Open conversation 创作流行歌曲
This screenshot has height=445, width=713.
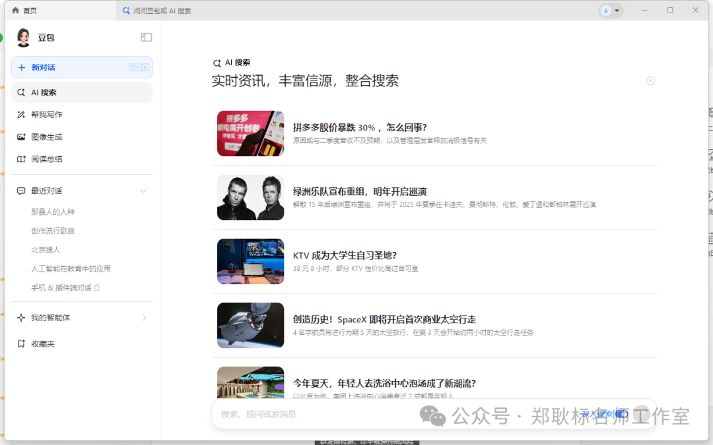coord(53,231)
